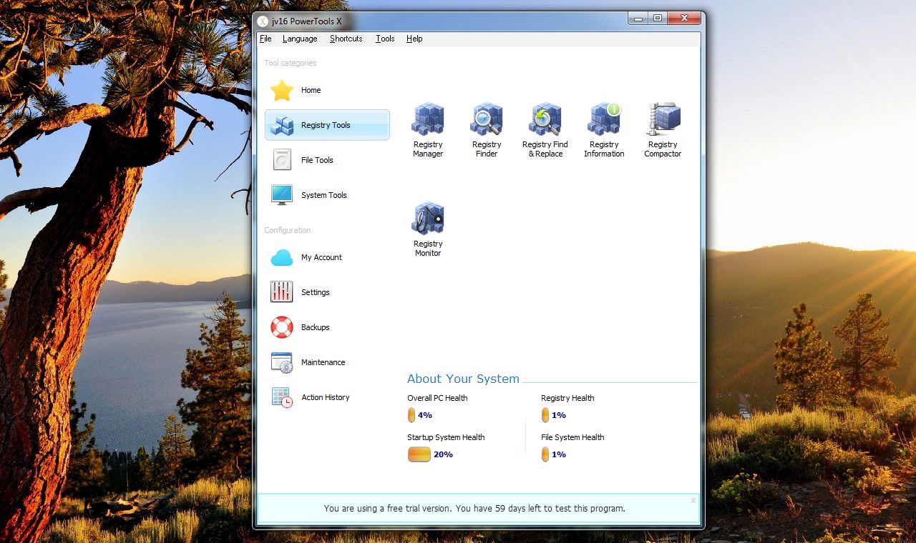Open the File menu
The image size is (916, 543).
pyautogui.click(x=265, y=39)
